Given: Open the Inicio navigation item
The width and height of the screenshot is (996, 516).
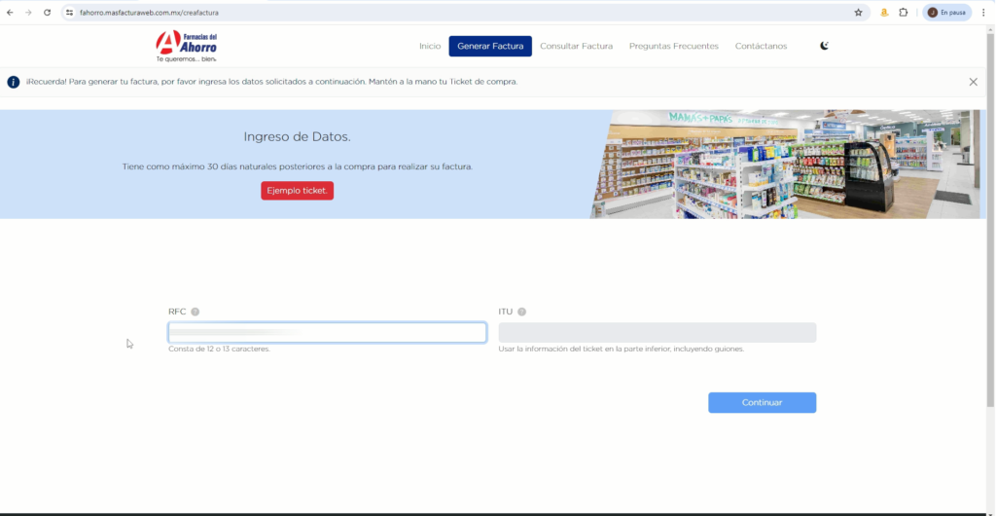Looking at the screenshot, I should [430, 46].
